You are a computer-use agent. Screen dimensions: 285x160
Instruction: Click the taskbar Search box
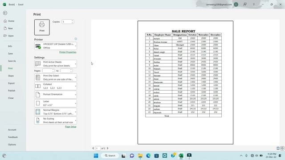click(110, 156)
